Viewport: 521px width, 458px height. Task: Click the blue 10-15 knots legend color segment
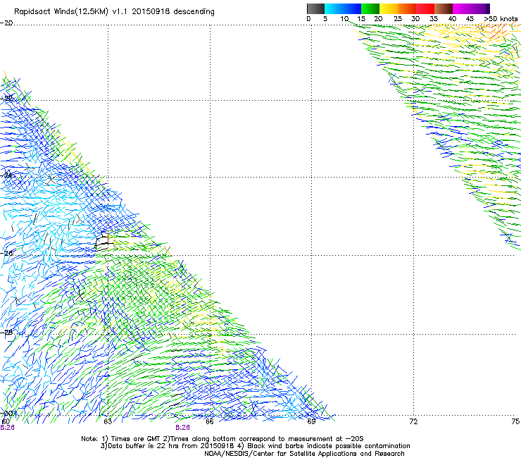click(352, 8)
